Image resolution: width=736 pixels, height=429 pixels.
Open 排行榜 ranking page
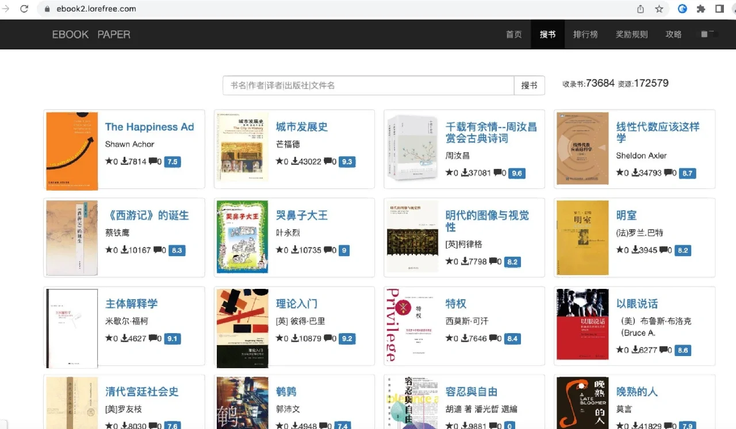585,34
